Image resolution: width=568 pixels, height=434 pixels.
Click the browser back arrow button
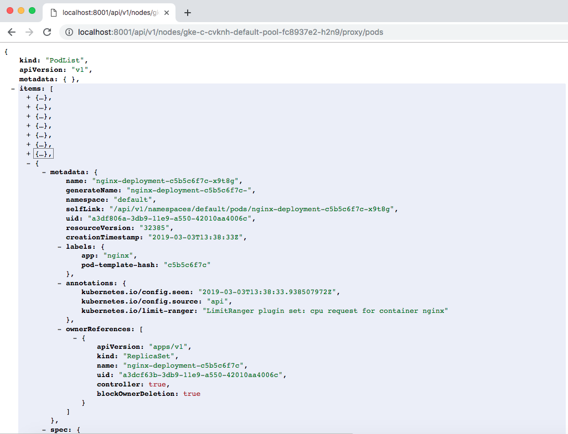pyautogui.click(x=12, y=32)
